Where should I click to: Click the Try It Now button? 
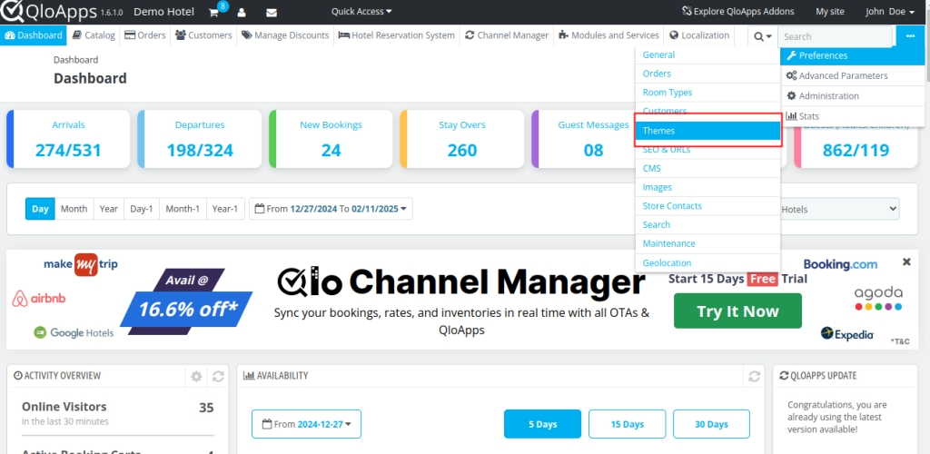click(x=737, y=311)
